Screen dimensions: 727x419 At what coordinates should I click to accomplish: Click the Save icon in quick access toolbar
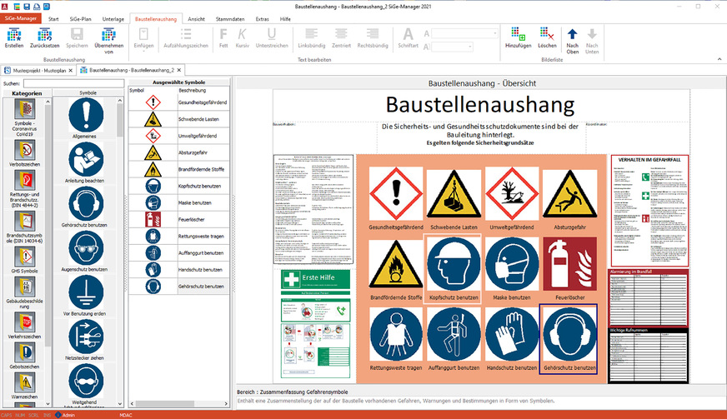pyautogui.click(x=27, y=7)
